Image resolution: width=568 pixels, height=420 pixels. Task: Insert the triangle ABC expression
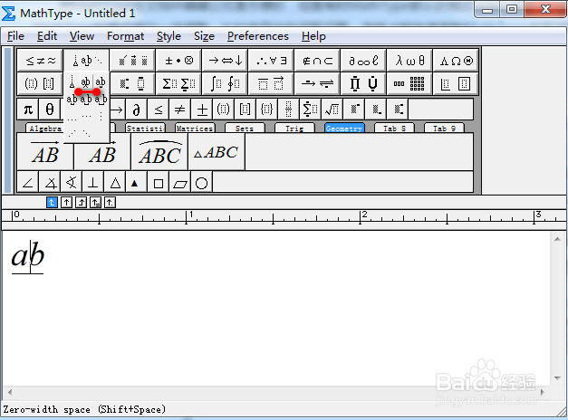(217, 152)
